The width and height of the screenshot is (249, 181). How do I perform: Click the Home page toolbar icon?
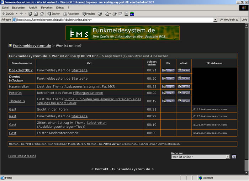[x=42, y=14]
